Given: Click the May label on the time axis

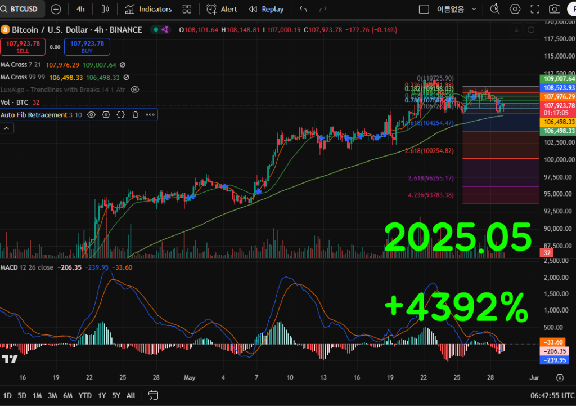Looking at the screenshot, I should 190,378.
